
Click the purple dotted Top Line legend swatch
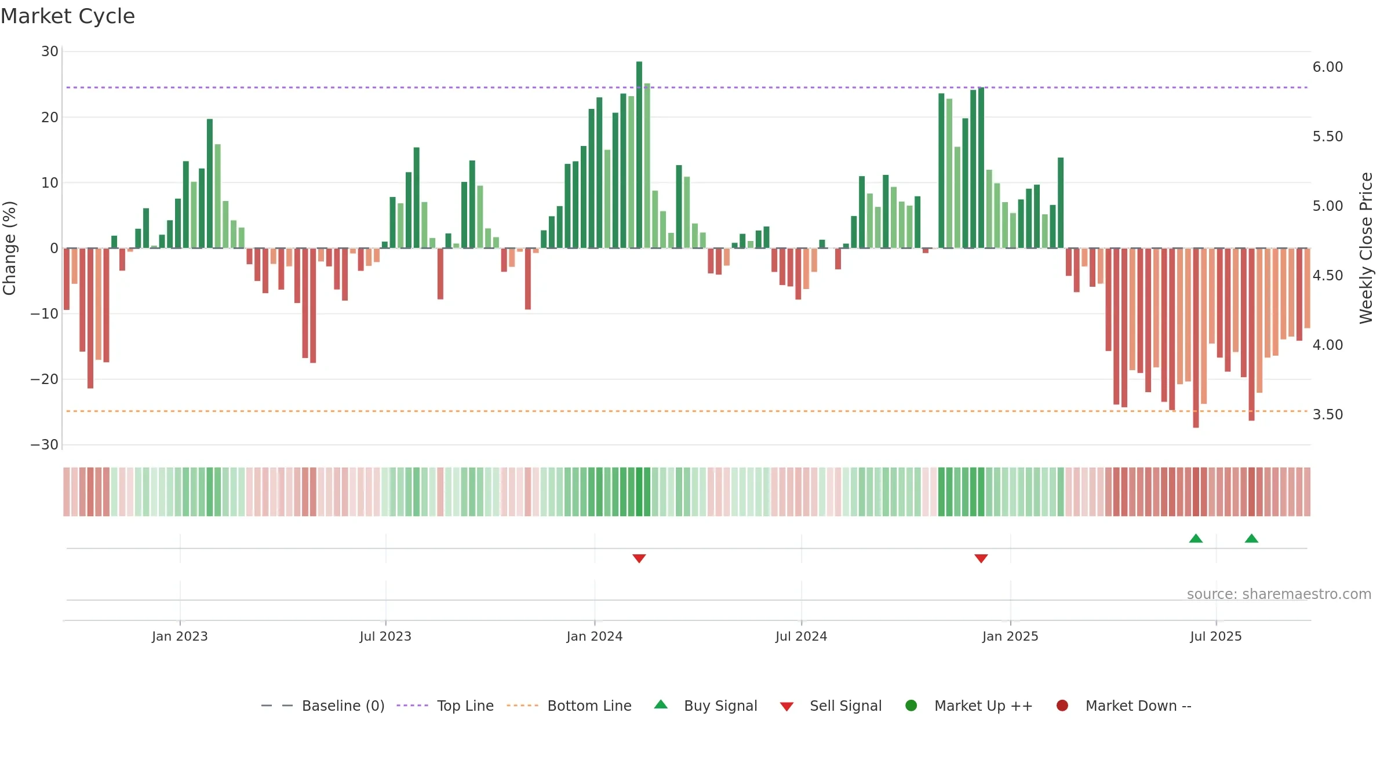pyautogui.click(x=412, y=706)
